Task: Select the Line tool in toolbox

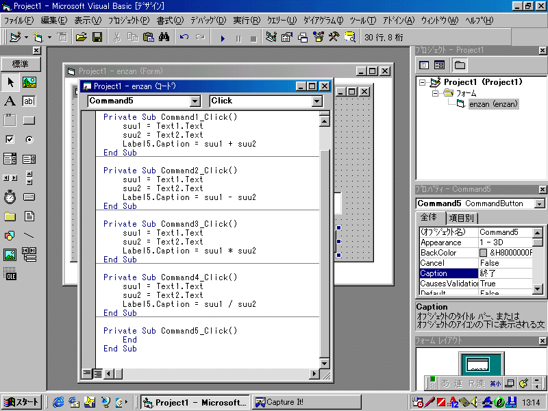Action: tap(29, 236)
